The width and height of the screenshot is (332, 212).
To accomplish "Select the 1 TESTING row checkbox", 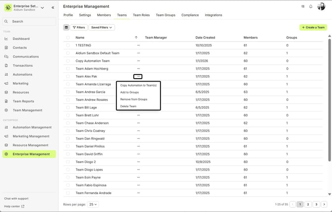I will 68,45.
